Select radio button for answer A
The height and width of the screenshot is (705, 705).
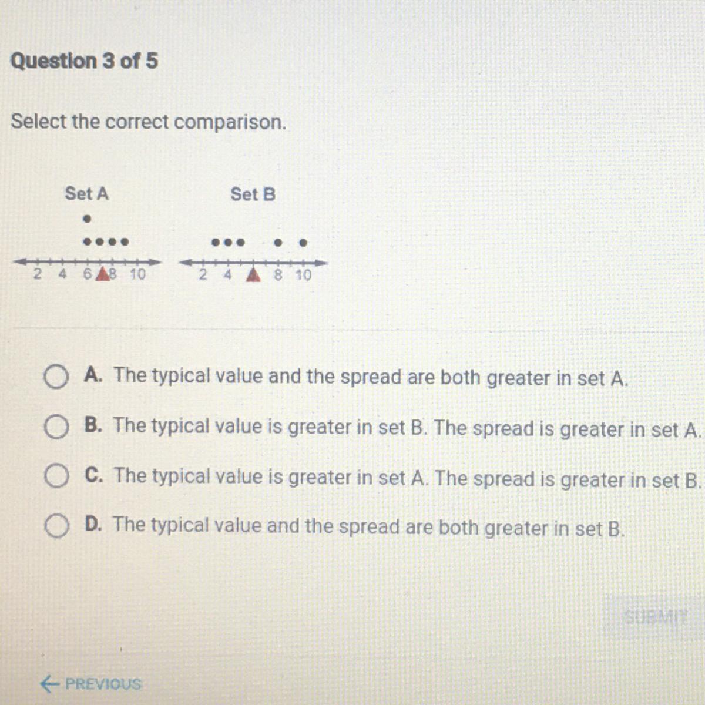[56, 377]
